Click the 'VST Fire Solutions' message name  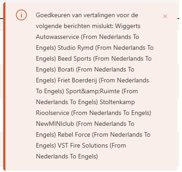pyautogui.click(x=83, y=146)
